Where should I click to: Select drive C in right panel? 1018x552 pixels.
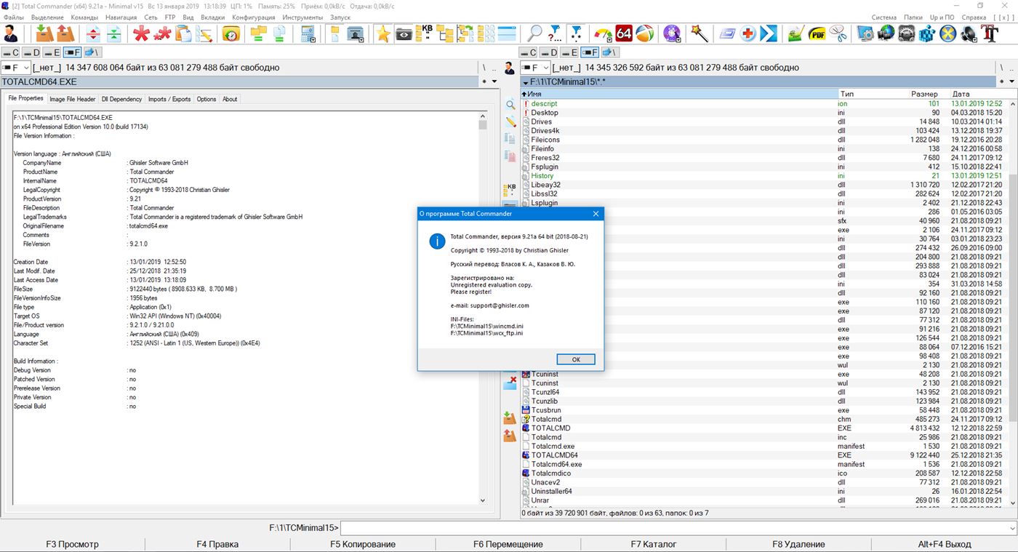529,52
